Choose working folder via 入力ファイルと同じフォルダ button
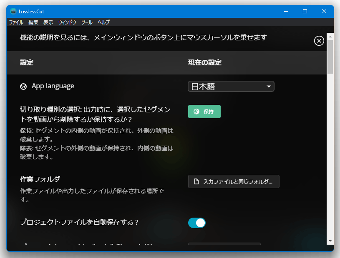This screenshot has height=258, width=340. click(234, 181)
